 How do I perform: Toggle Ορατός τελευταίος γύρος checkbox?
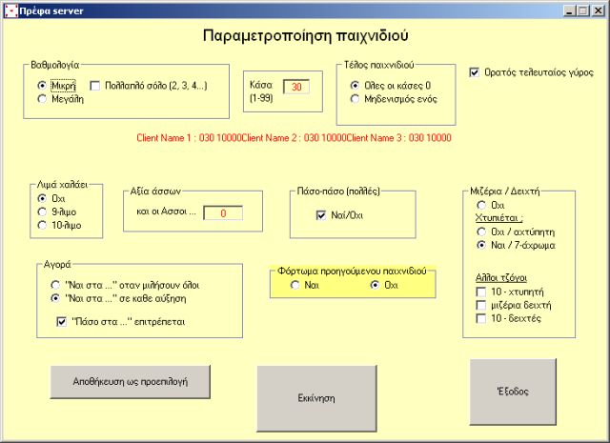coord(475,72)
